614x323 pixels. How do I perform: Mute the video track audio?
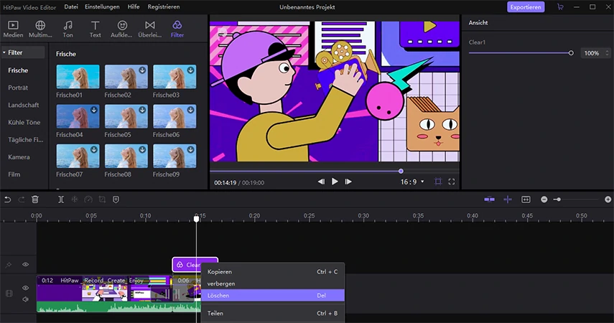[x=25, y=299]
